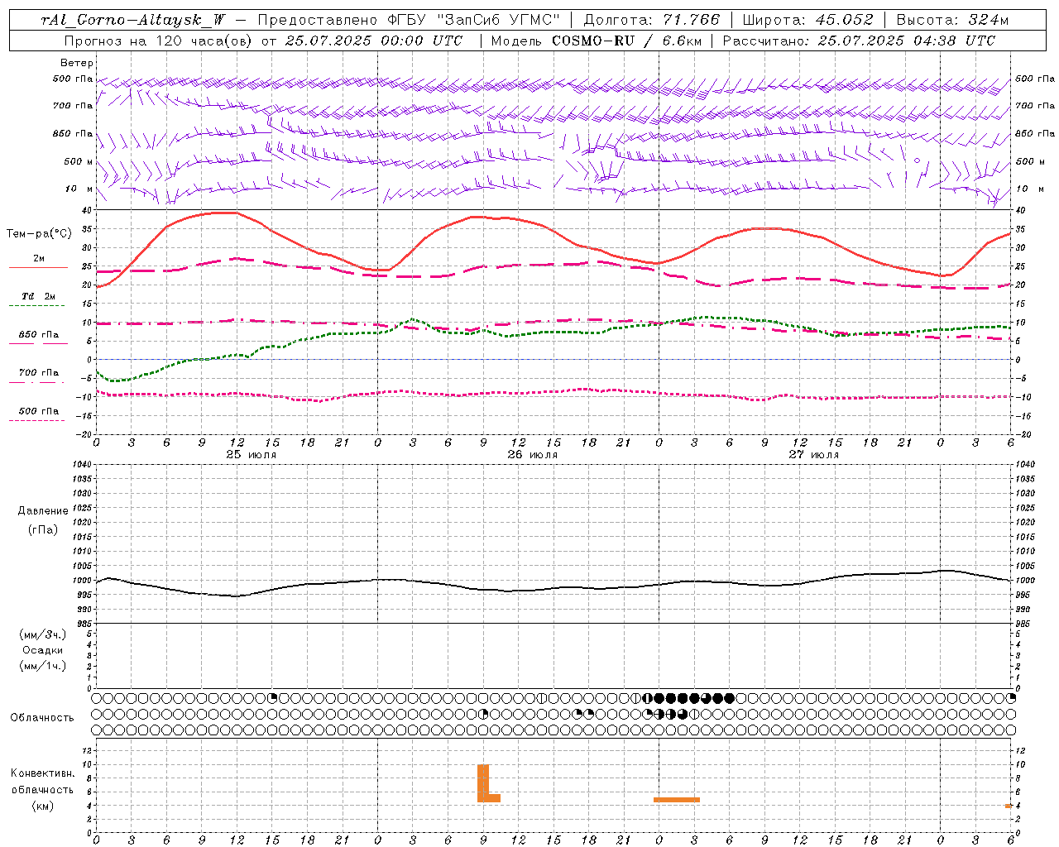Click the longitude value Долгота: 71.766
Viewport: 1059px width, 847px height.
pos(652,20)
